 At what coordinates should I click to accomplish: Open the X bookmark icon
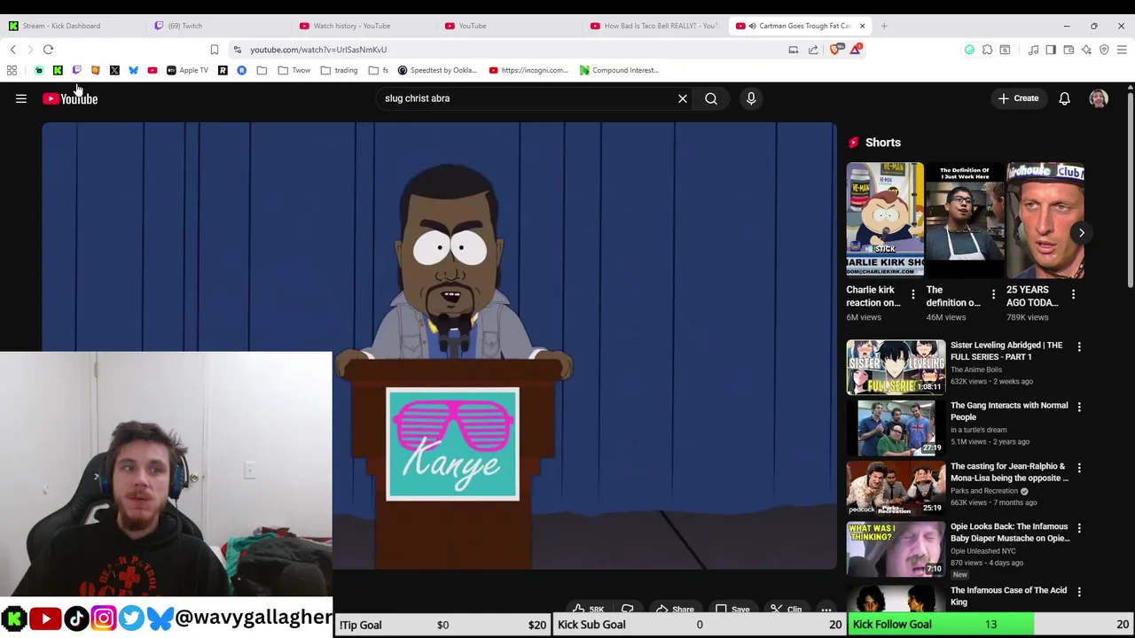point(114,70)
